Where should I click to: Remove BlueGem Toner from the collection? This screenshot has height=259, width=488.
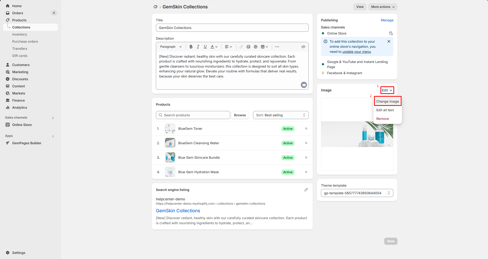coord(306,128)
